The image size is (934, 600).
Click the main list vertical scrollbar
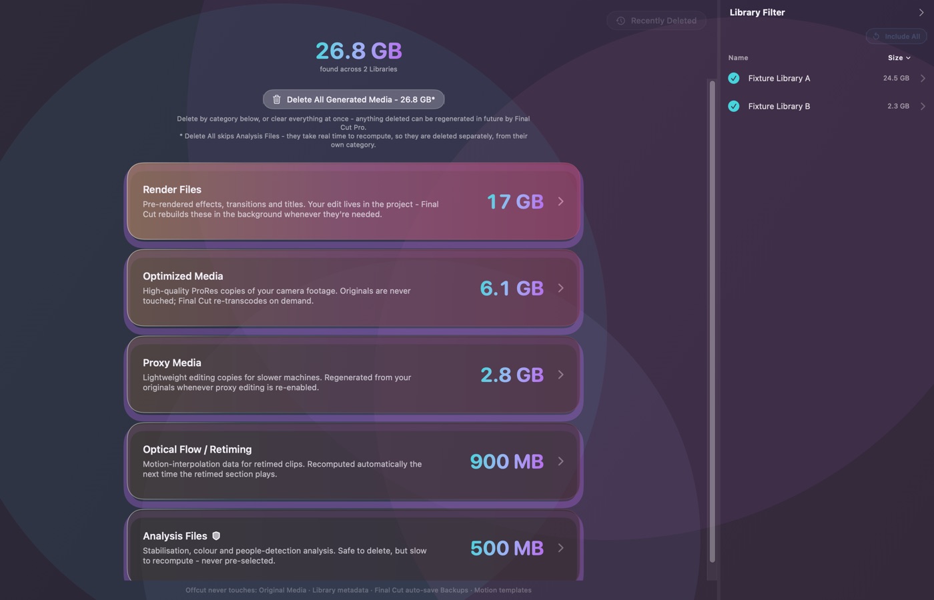(712, 321)
